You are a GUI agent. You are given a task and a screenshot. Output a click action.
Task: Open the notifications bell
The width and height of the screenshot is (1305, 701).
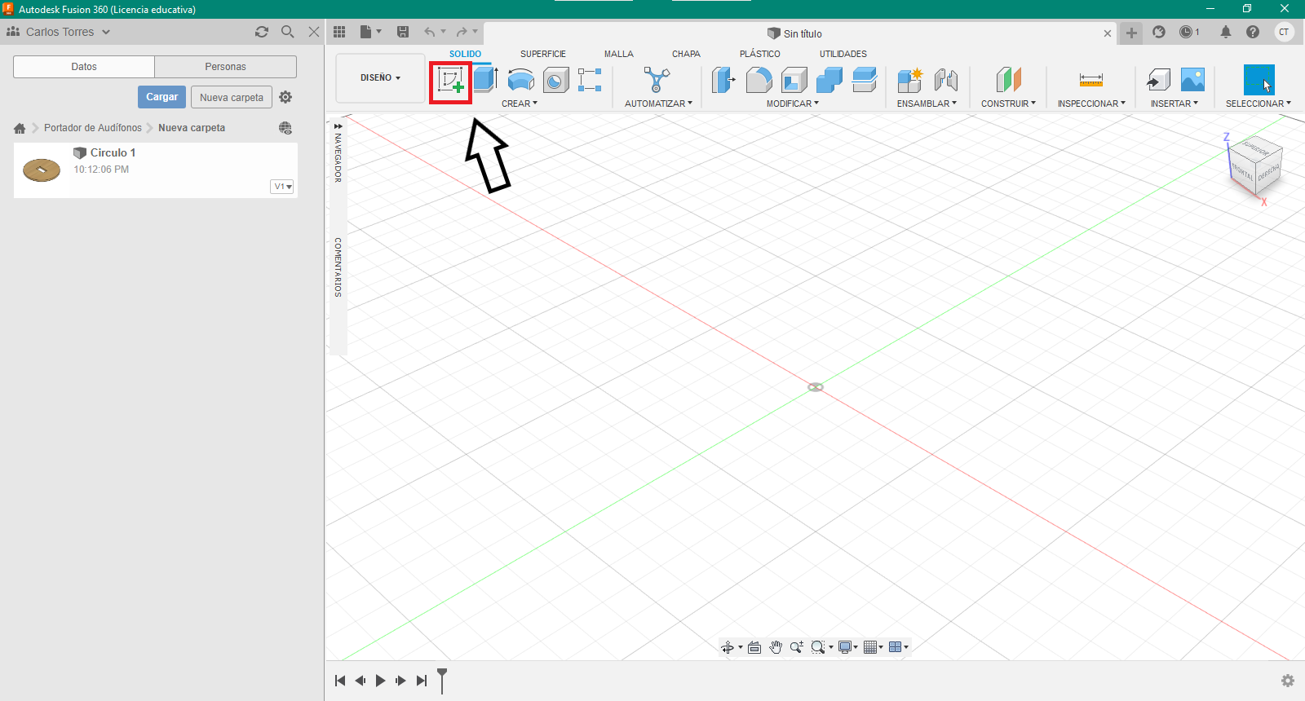(x=1226, y=32)
